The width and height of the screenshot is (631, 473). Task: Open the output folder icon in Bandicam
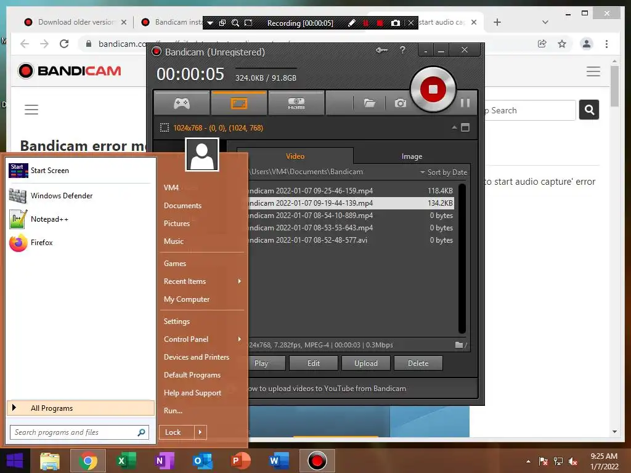[x=370, y=103]
